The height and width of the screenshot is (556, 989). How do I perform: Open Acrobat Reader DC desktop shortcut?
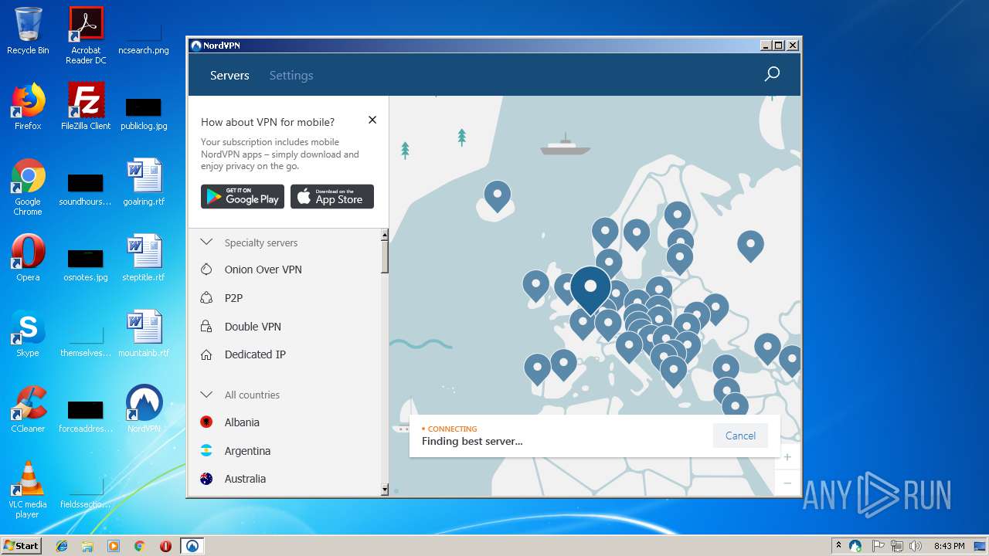86,36
